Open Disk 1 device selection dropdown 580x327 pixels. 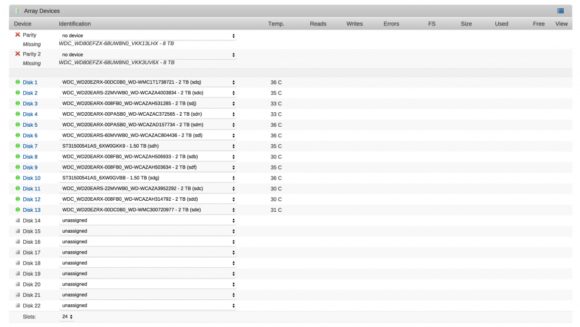147,82
